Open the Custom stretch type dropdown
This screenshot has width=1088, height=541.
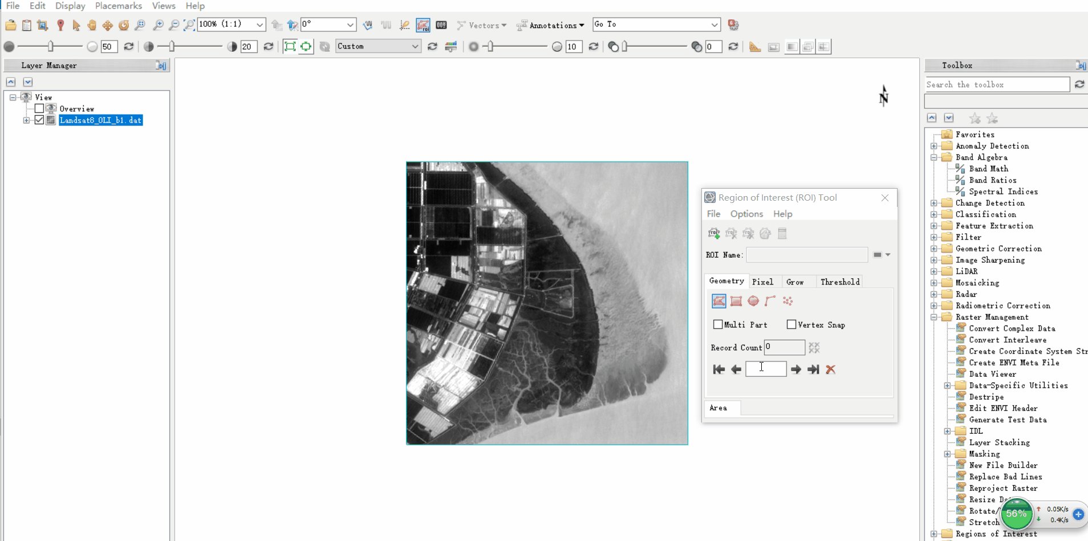[x=415, y=46]
